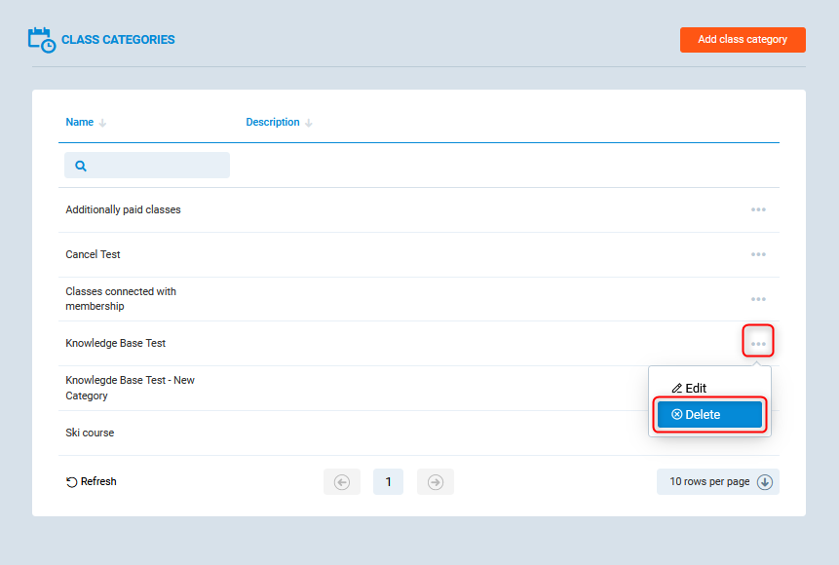
Task: Sort by Name column arrow
Action: click(x=103, y=123)
